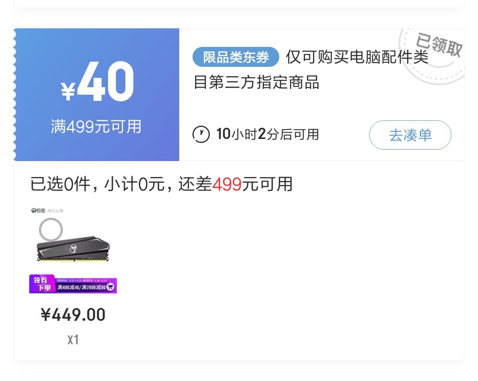Tap the 满499元可用 condition text
478x381 pixels.
[x=96, y=127]
